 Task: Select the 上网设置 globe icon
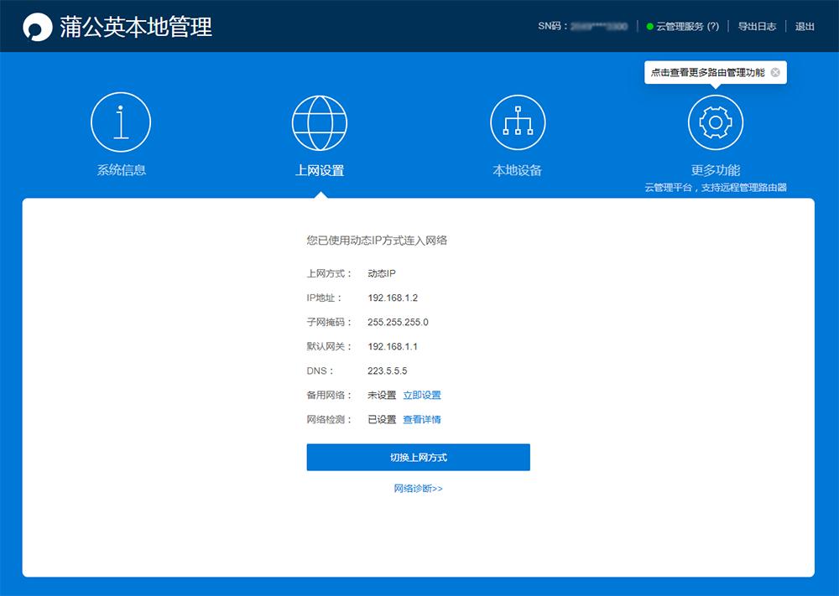point(319,121)
